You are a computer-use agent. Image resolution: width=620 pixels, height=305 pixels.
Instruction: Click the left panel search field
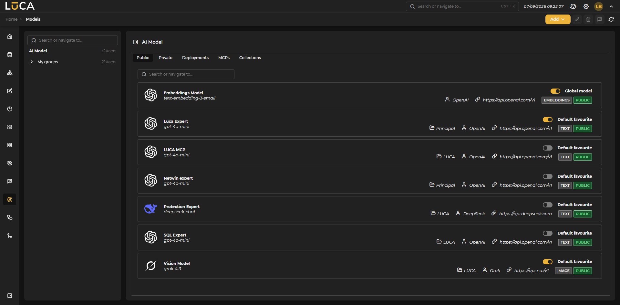coord(72,40)
